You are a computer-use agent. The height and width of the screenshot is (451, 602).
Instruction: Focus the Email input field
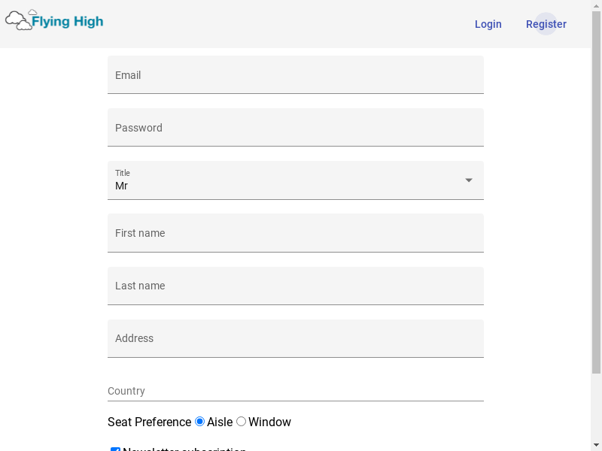coord(296,74)
